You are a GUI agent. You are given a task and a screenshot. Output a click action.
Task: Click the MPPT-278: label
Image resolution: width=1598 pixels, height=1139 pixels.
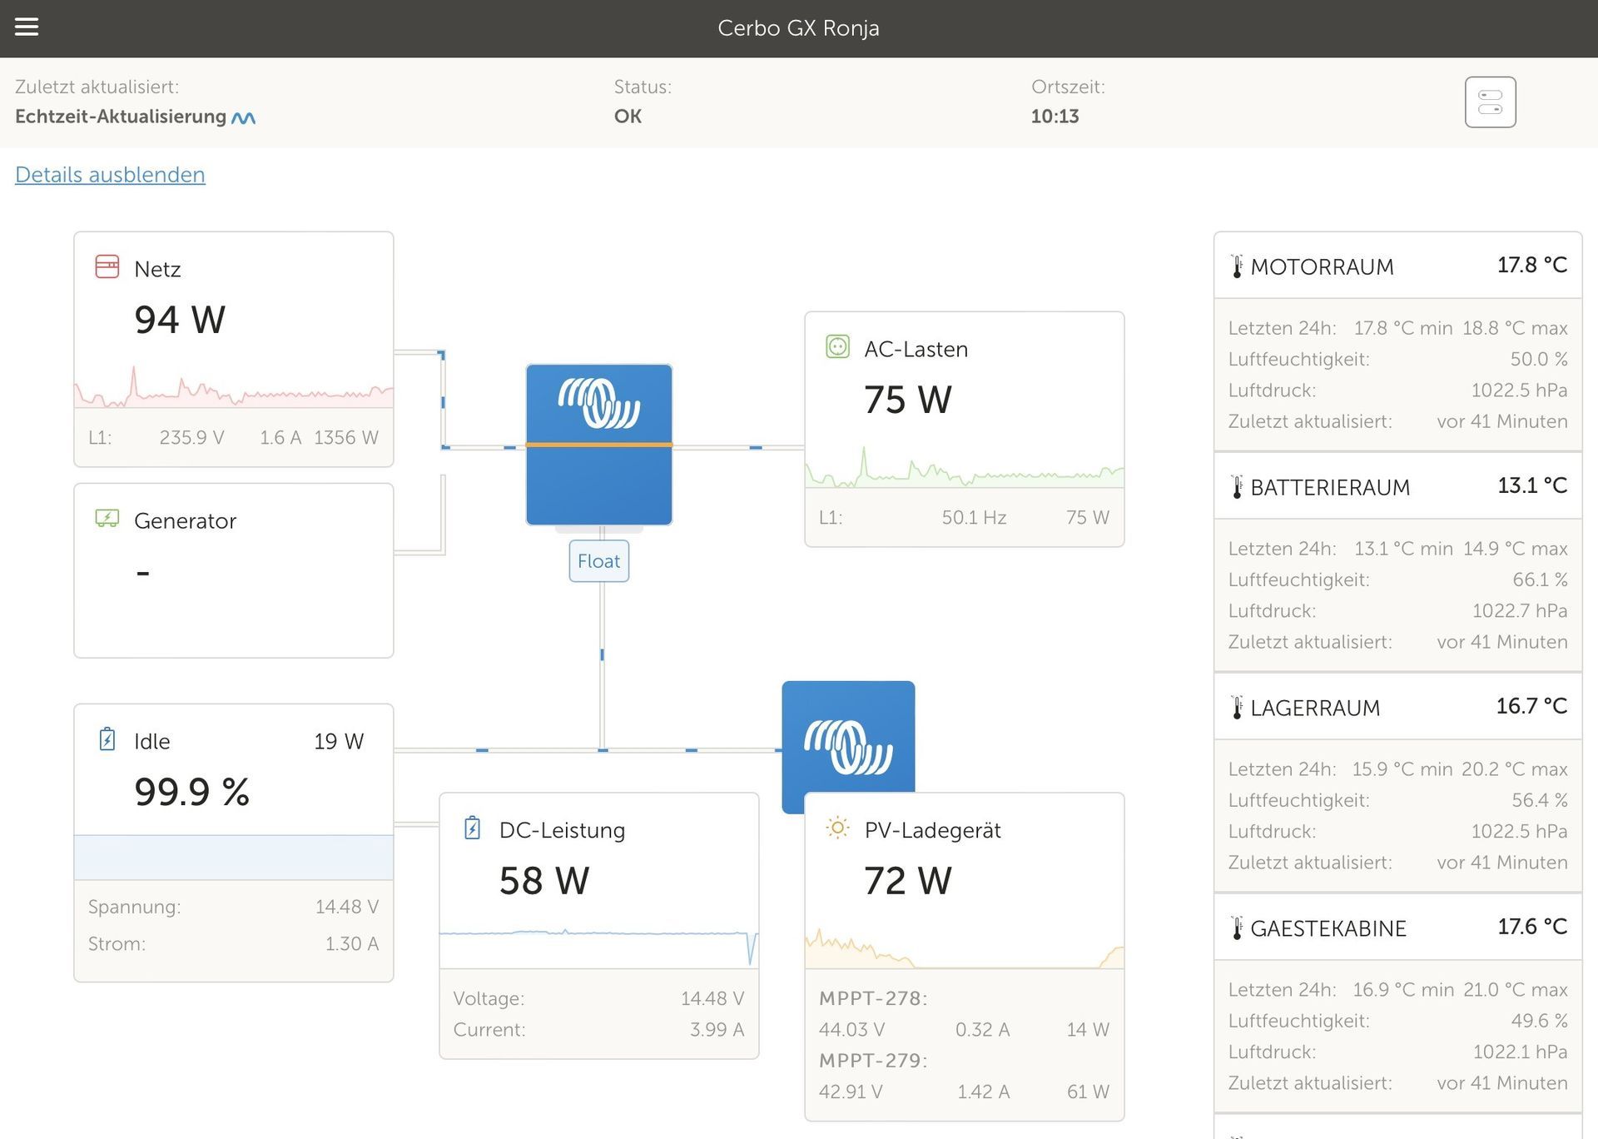tap(873, 998)
